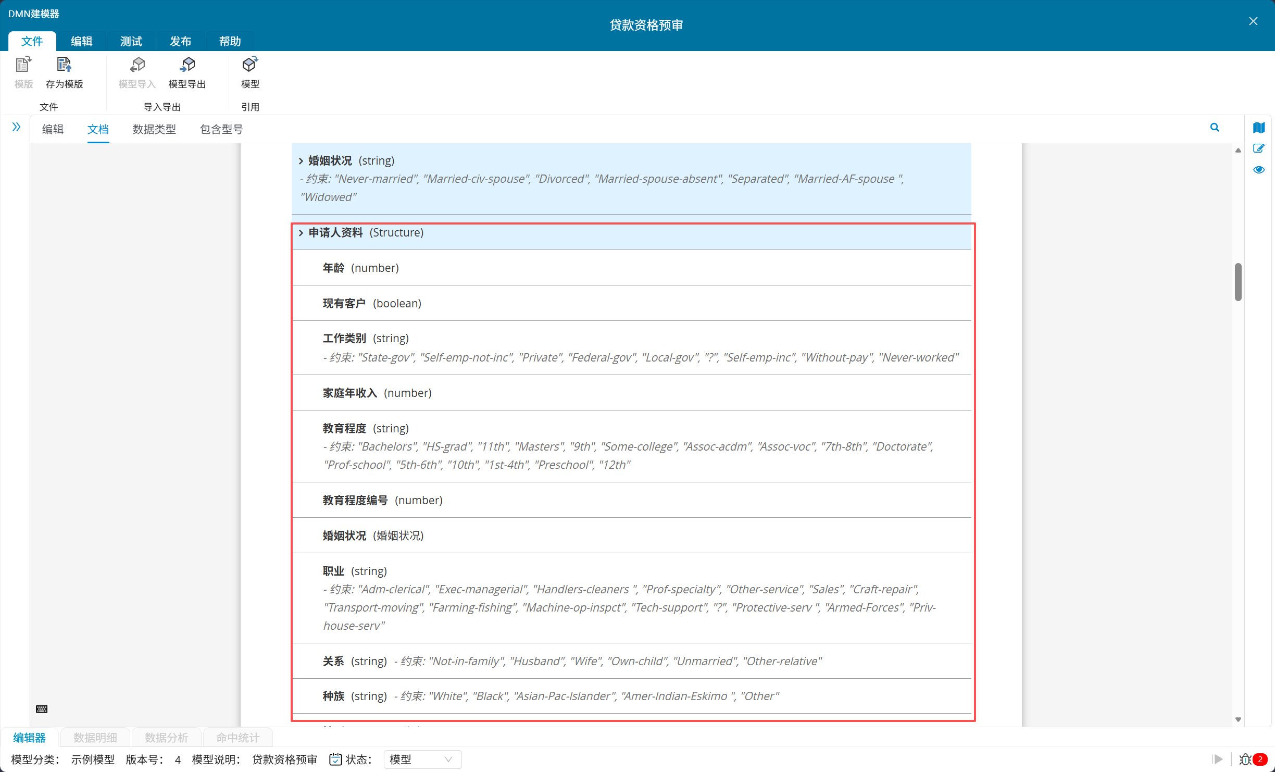Click the 存为模版 save-as-template icon
The height and width of the screenshot is (772, 1275).
(64, 65)
